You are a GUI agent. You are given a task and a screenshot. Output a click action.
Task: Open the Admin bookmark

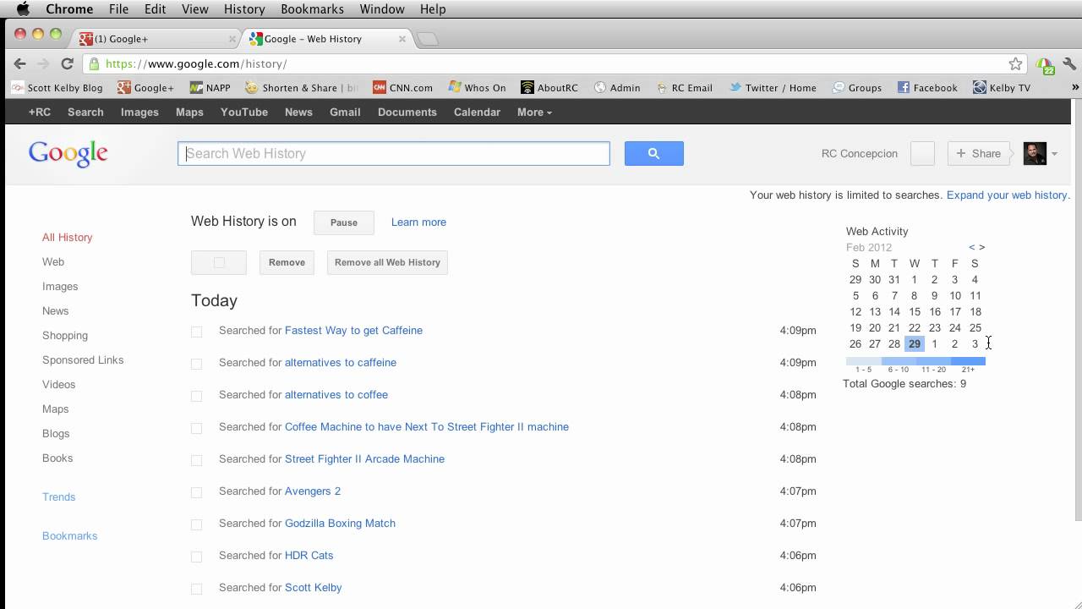click(617, 87)
